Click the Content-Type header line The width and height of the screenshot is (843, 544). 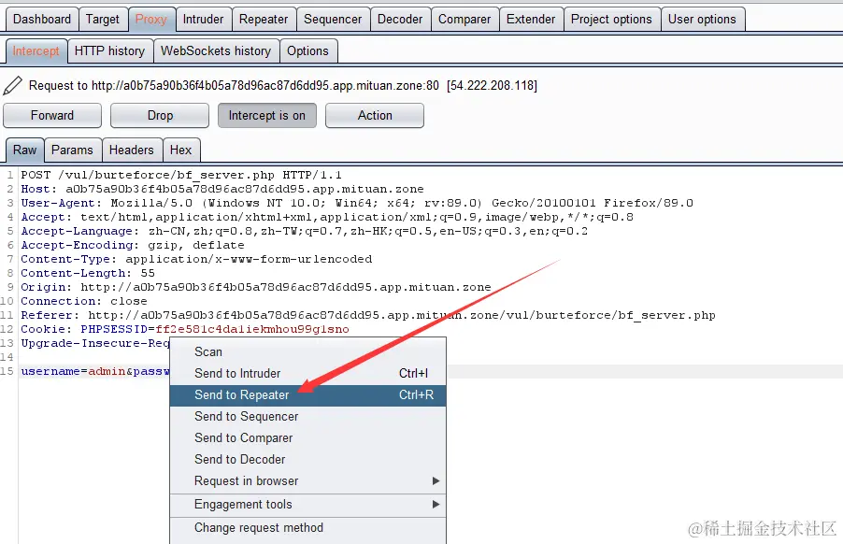pyautogui.click(x=196, y=259)
